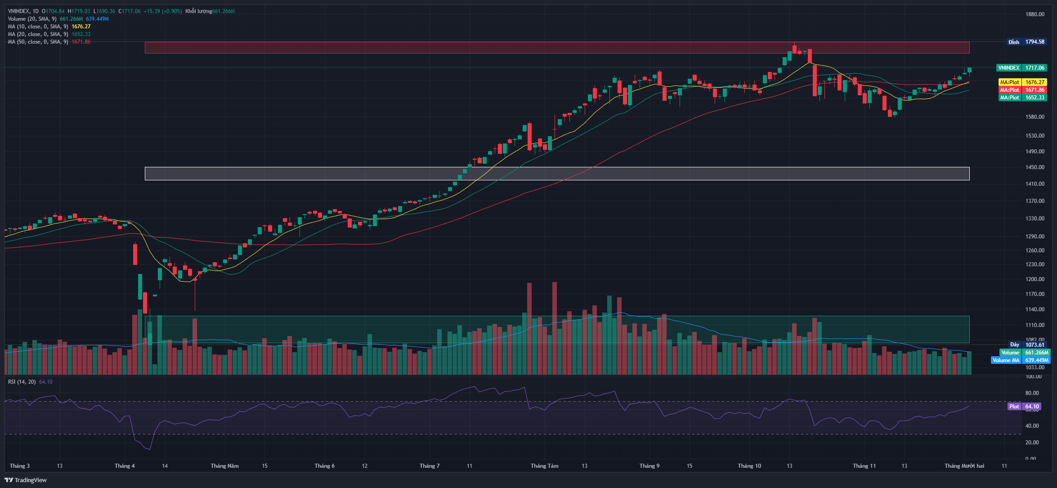The width and height of the screenshot is (1057, 488).
Task: Click the Tháng Mười hai time axis label
Action: [964, 466]
